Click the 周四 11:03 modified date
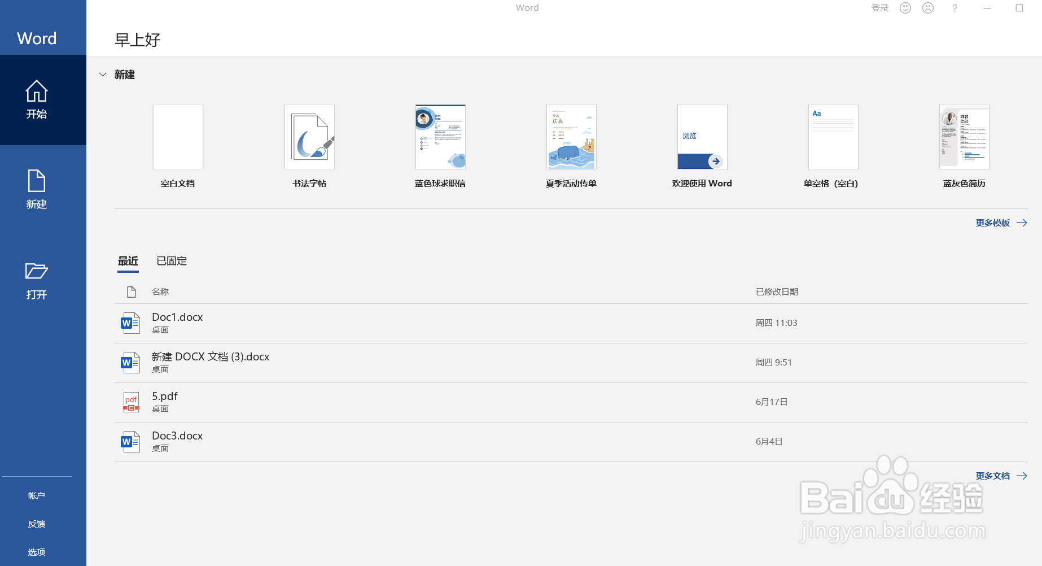This screenshot has height=566, width=1042. (776, 323)
